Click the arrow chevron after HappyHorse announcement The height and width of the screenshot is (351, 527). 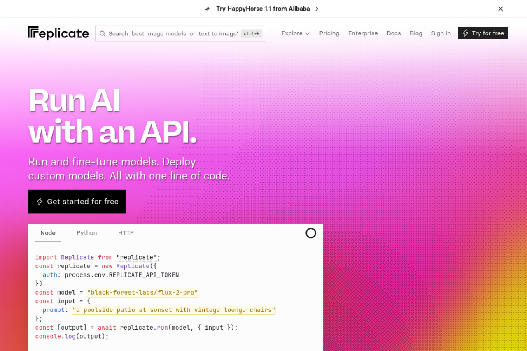(x=317, y=9)
